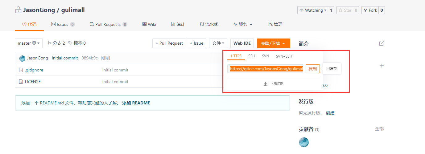Open the master branch dropdown
Viewport: 425px width, 154px height.
point(29,43)
